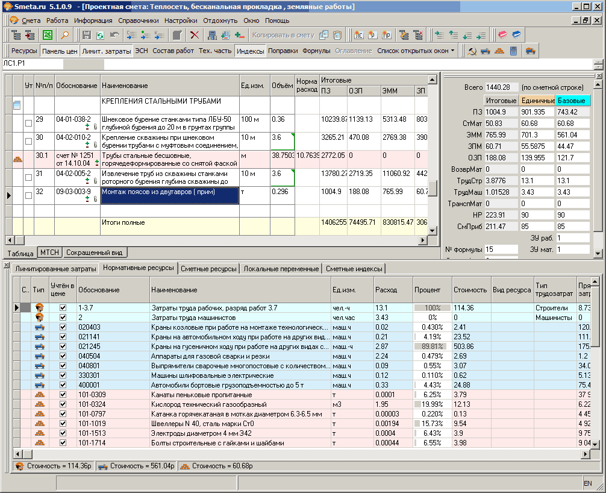Tick the checkbox for row 29
This screenshot has width=606, height=493.
coord(28,124)
